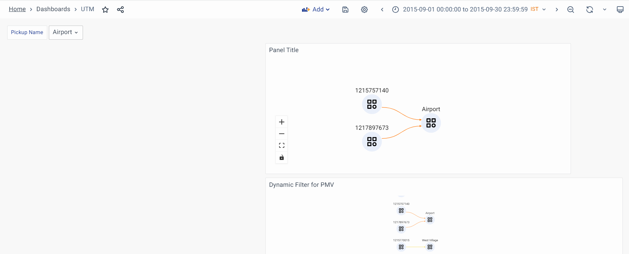Zoom out on the node graph
Viewport: 629px width, 254px height.
(281, 134)
